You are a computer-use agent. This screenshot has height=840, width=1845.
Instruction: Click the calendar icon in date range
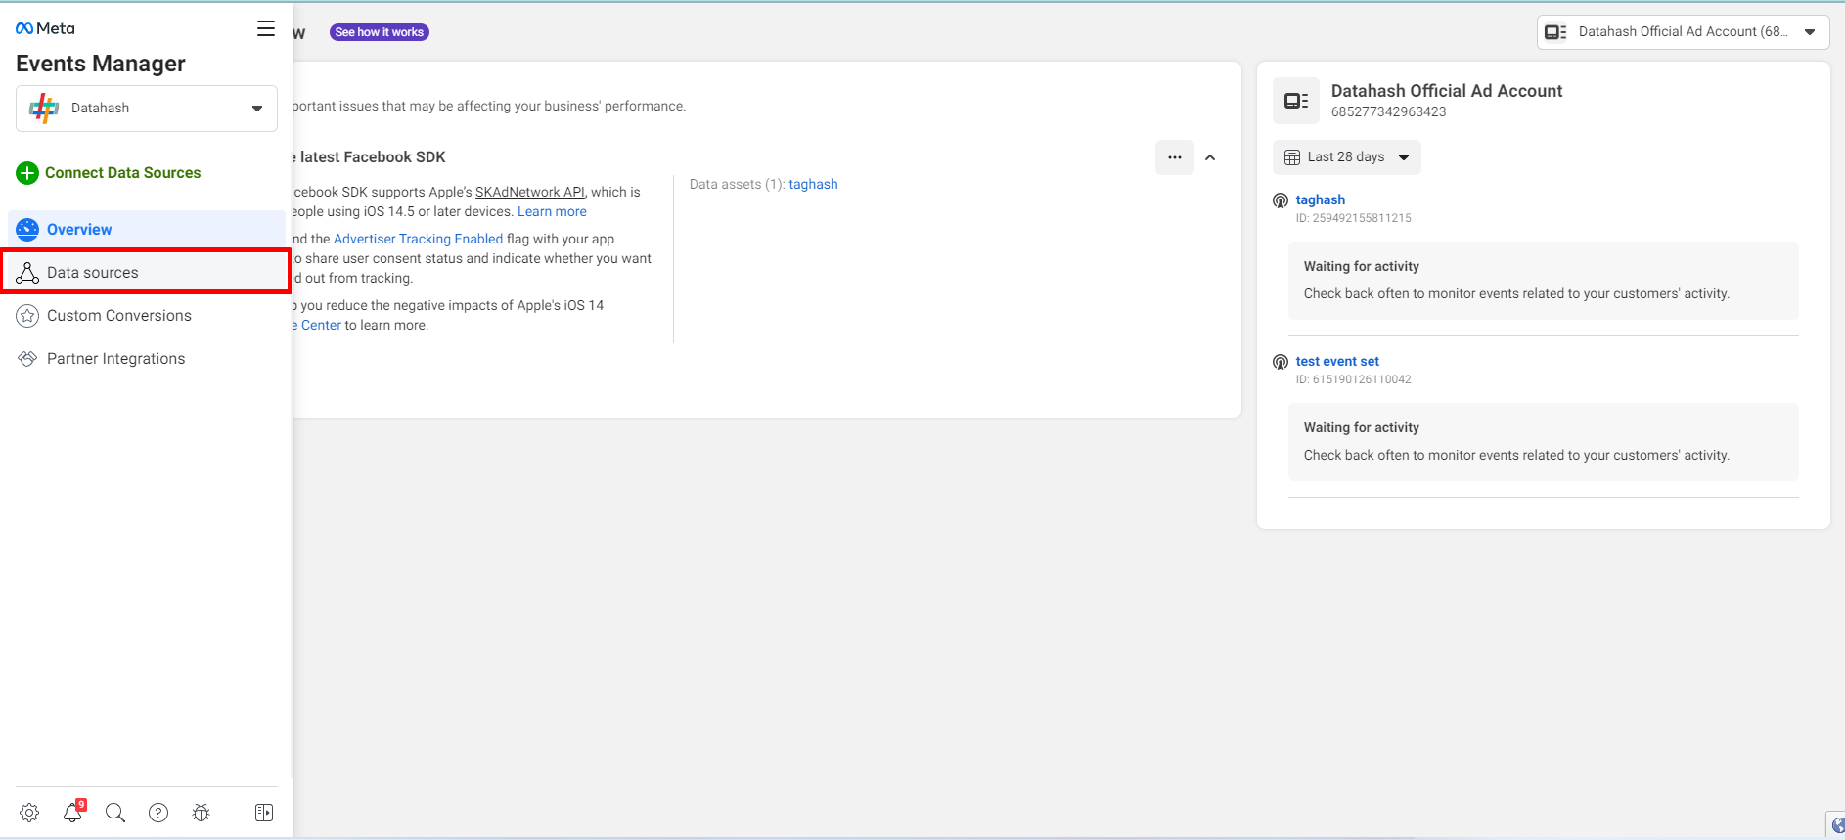(x=1292, y=157)
